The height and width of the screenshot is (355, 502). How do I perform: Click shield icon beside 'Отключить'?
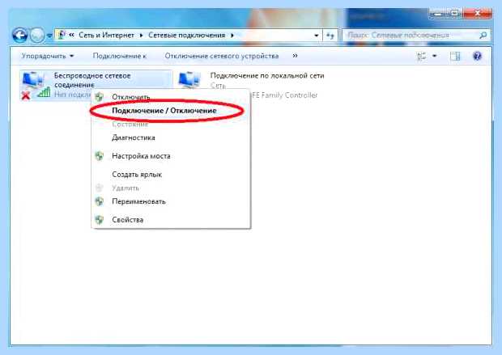pyautogui.click(x=100, y=96)
